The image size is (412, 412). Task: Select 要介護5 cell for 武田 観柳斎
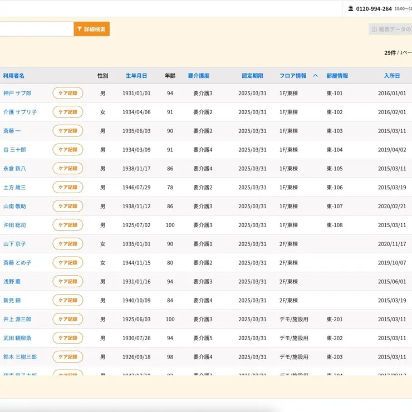pos(203,338)
